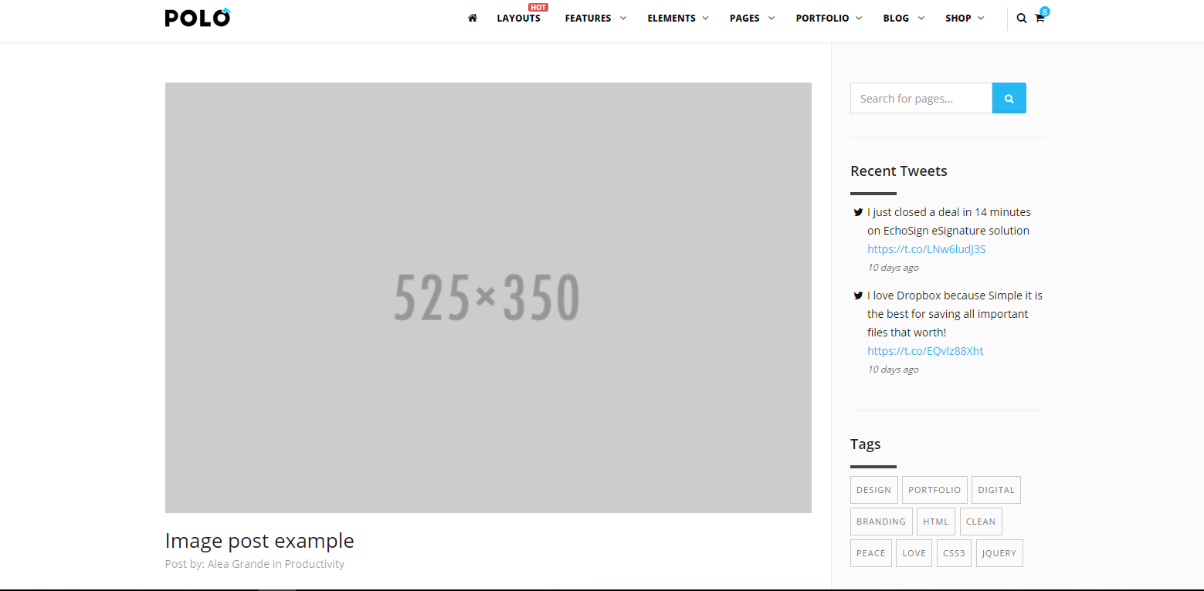
Task: Open the t.co/EQvlz88Xht tweet link
Action: [925, 351]
